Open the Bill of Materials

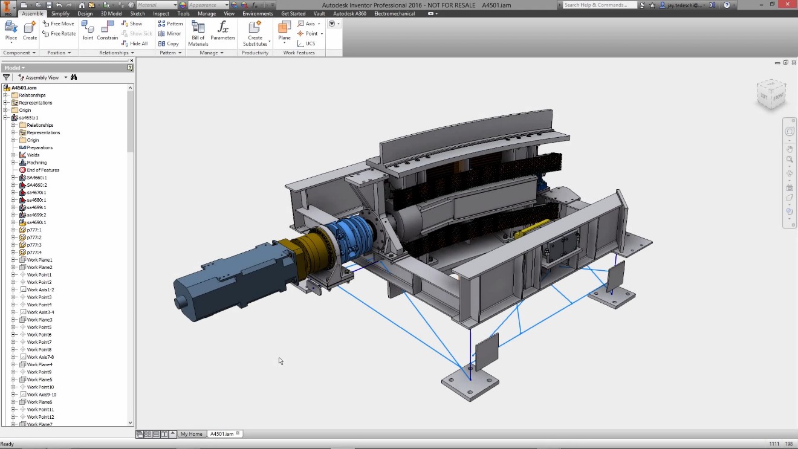(198, 33)
